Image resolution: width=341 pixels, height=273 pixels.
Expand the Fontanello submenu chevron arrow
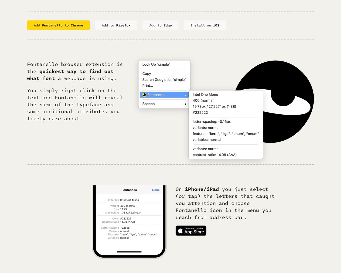(185, 95)
